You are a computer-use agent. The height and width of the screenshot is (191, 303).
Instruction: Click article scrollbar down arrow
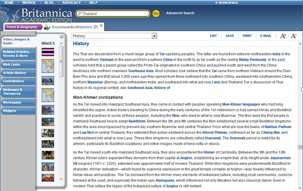point(300,188)
